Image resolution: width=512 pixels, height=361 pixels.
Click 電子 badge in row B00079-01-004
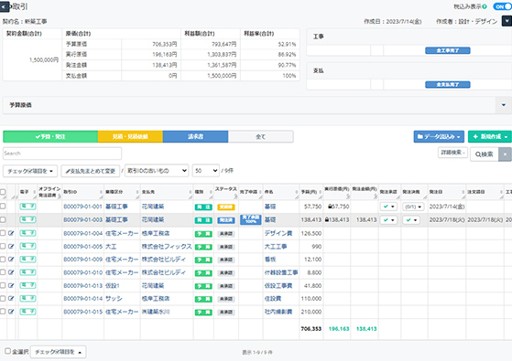27,233
